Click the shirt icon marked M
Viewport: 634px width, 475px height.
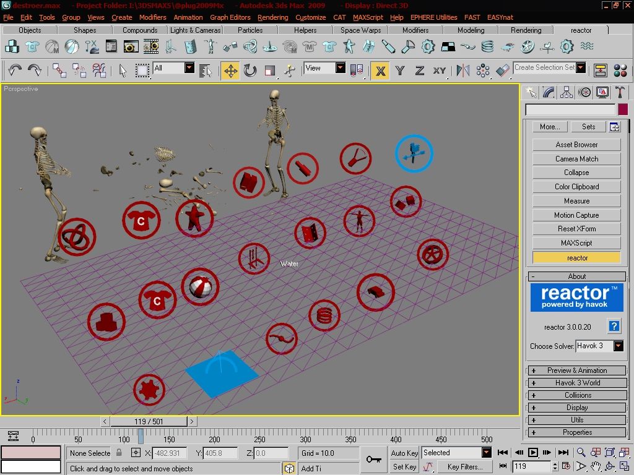tap(310, 46)
